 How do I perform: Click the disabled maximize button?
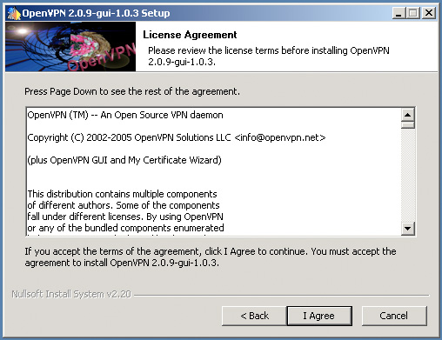pos(413,13)
